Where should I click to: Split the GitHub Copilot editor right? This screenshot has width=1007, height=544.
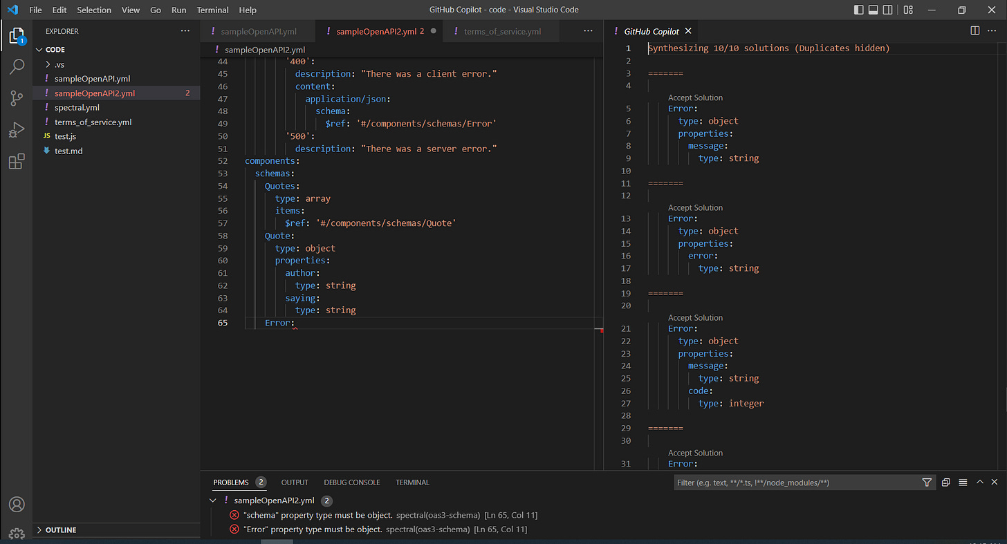(x=974, y=31)
